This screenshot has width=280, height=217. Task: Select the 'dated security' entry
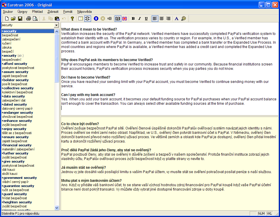coord(15,104)
